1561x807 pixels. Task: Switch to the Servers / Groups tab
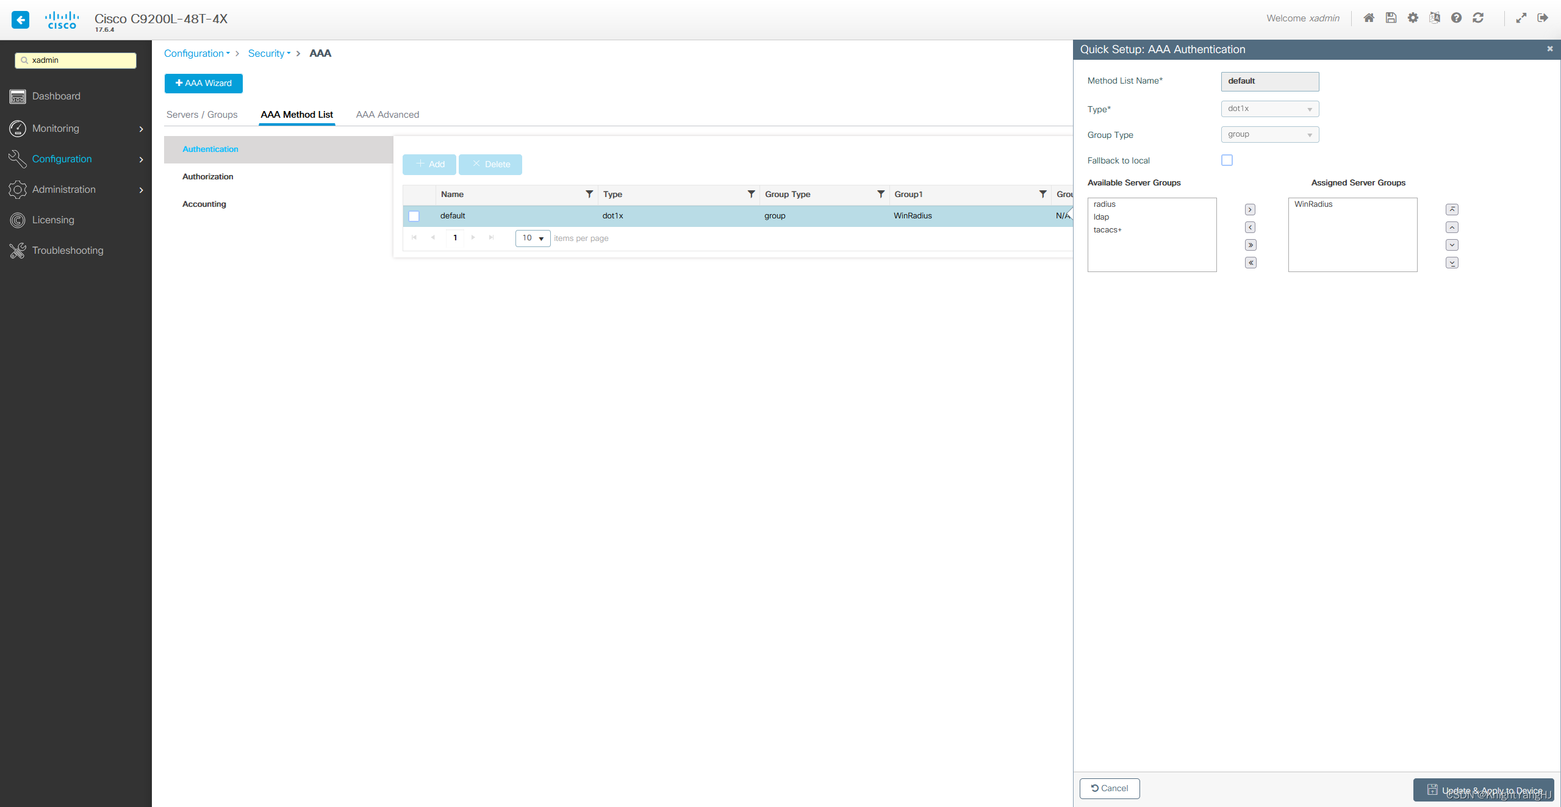pyautogui.click(x=202, y=114)
